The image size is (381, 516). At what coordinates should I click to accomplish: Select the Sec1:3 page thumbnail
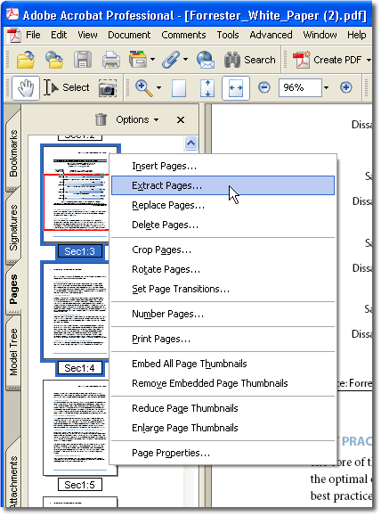click(76, 193)
